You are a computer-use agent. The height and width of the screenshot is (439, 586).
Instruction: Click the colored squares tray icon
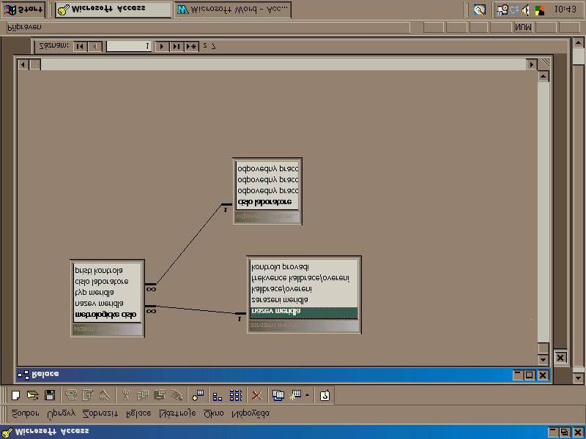540,10
